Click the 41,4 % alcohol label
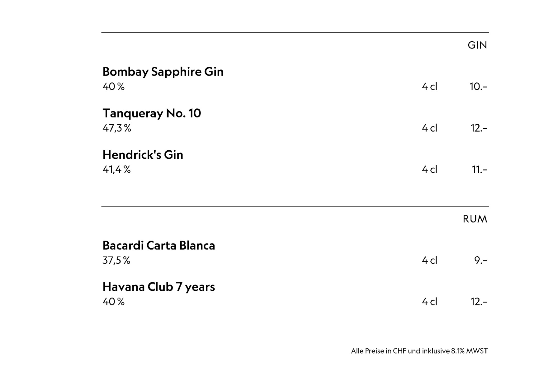 116,170
